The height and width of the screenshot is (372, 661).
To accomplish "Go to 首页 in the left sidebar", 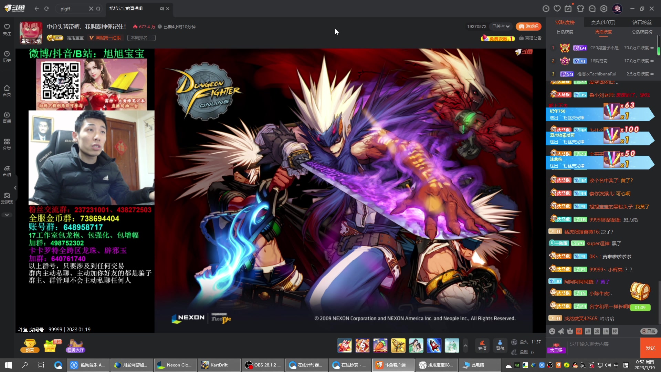I will coord(7,91).
